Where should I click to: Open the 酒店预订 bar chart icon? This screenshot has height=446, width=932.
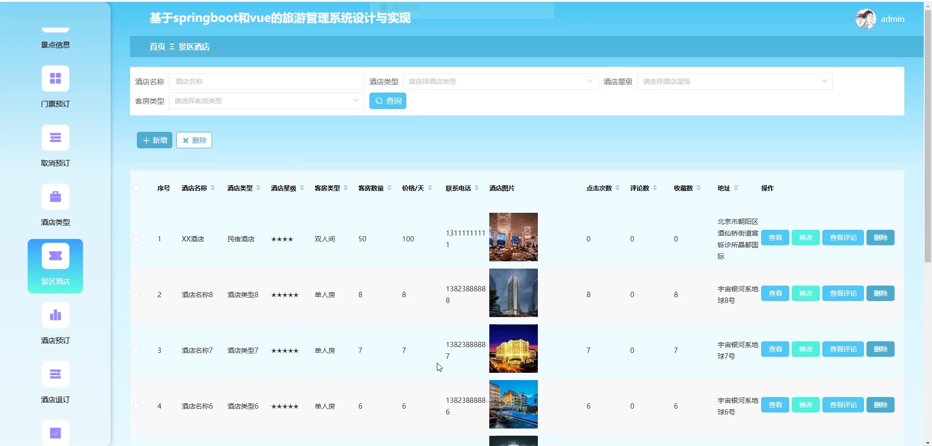pyautogui.click(x=55, y=316)
